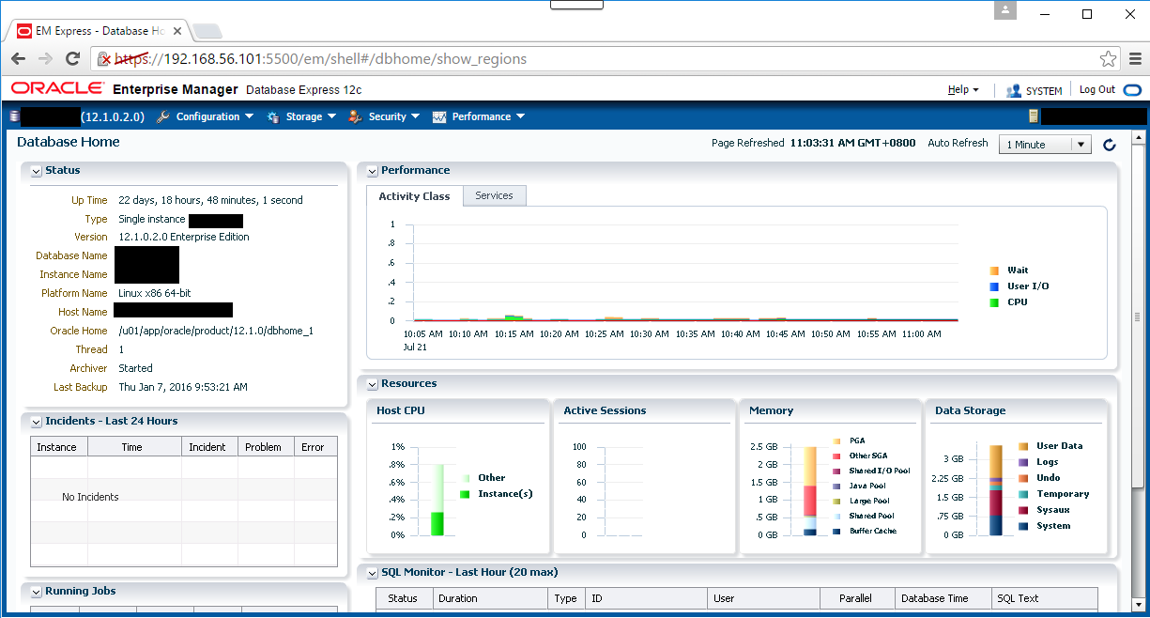Click the Last Backup date value
Image resolution: width=1150 pixels, height=618 pixels.
click(183, 387)
